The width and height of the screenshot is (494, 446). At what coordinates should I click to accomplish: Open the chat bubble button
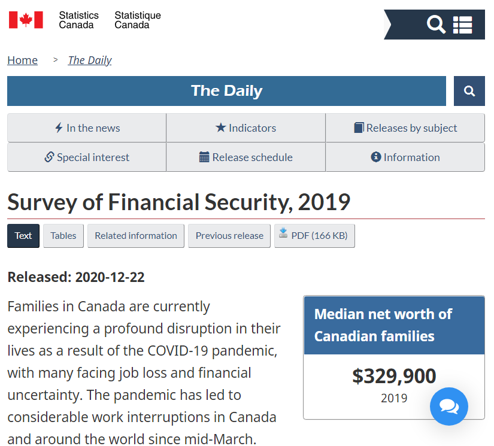[x=449, y=406]
